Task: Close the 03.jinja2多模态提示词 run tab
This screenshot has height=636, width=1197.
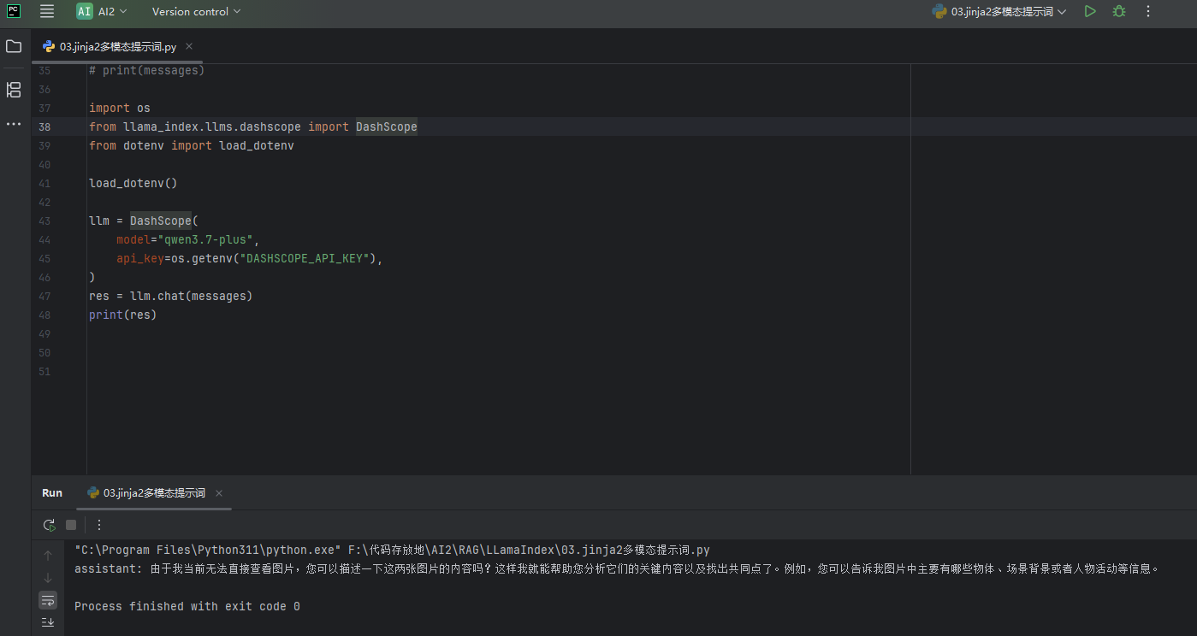Action: [219, 493]
